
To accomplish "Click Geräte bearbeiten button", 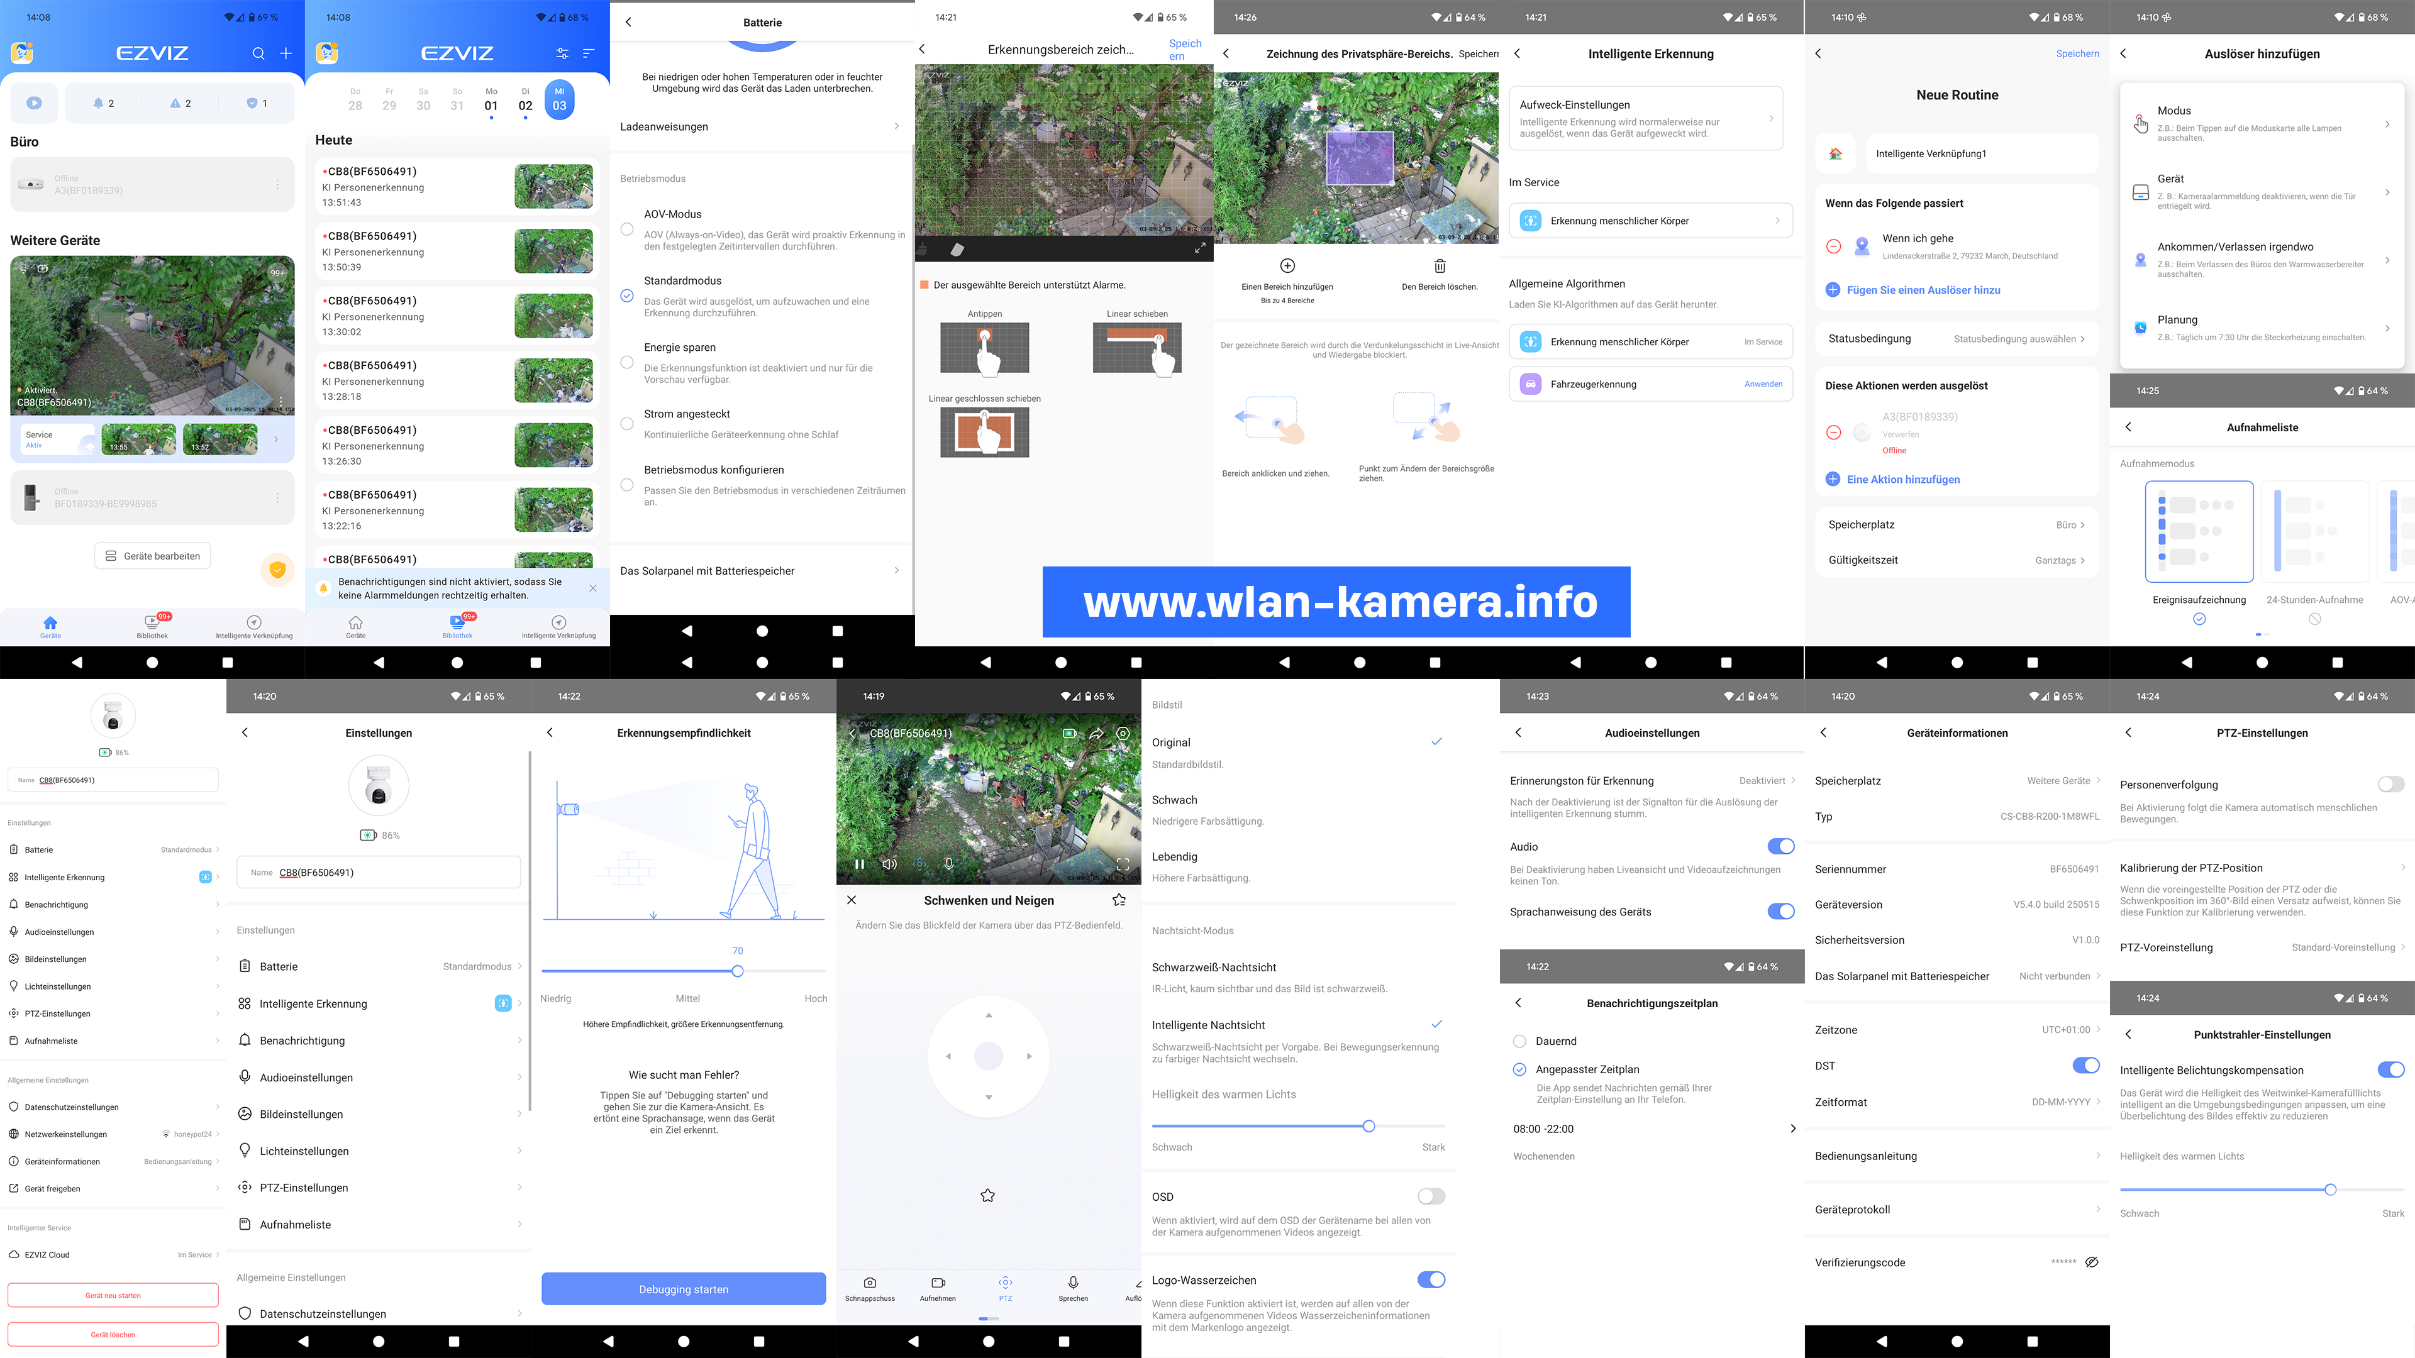I will pos(153,556).
